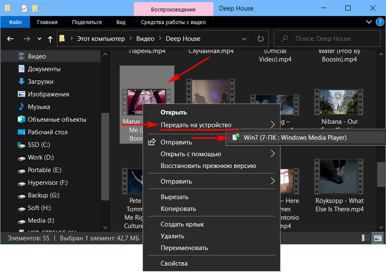Click Deep House breadcrumb in address bar
Image resolution: width=386 pixels, height=277 pixels.
(x=183, y=39)
